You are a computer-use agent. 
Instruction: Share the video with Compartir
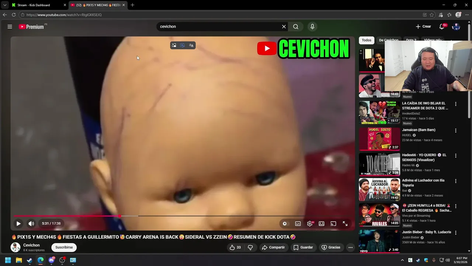[273, 248]
